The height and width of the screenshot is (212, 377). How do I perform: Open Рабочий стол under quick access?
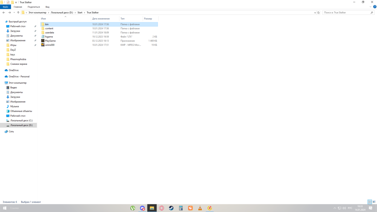(x=18, y=26)
